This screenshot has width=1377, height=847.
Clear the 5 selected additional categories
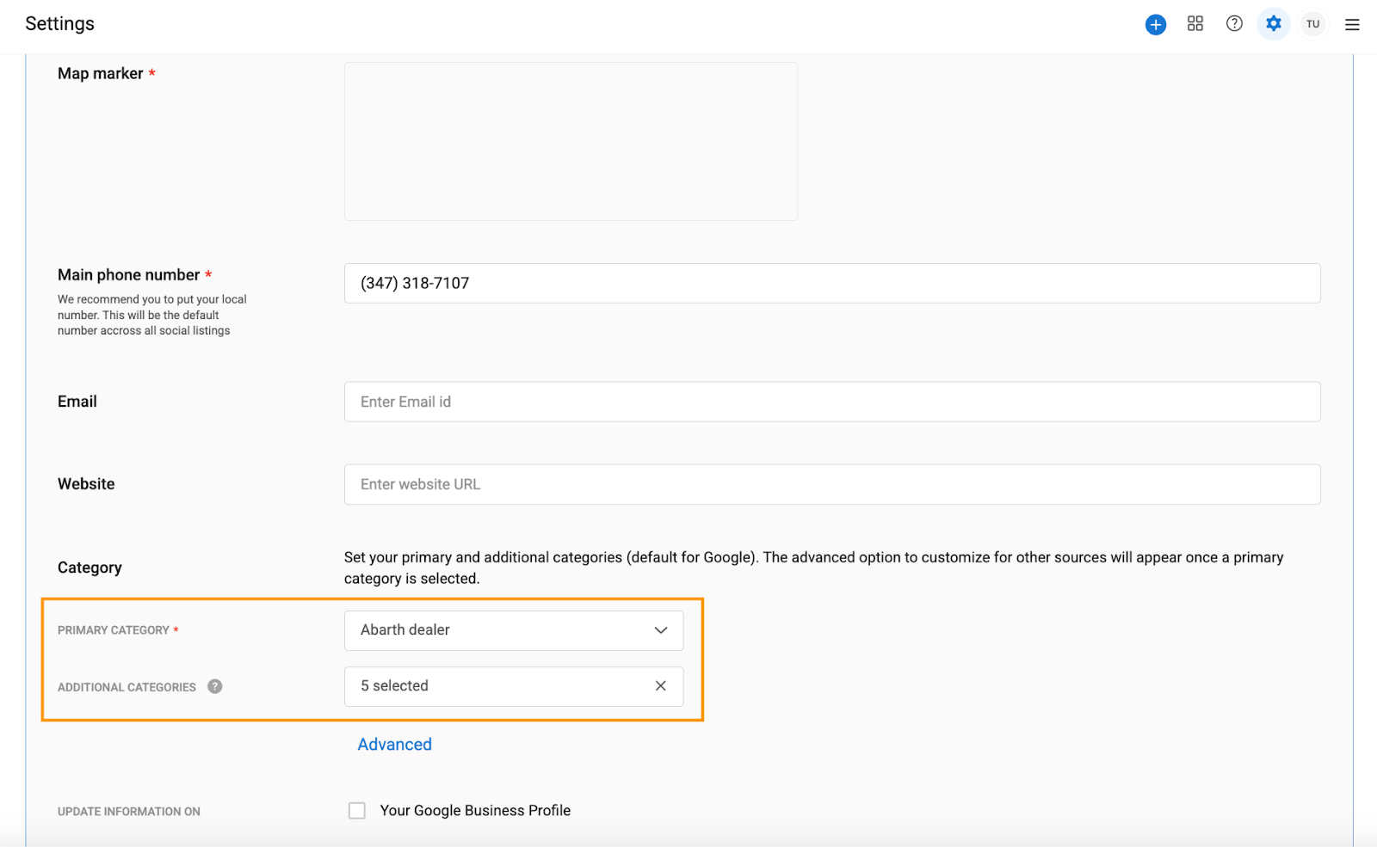660,686
